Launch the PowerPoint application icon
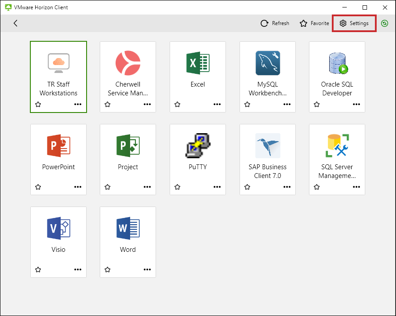This screenshot has width=396, height=316. tap(58, 145)
